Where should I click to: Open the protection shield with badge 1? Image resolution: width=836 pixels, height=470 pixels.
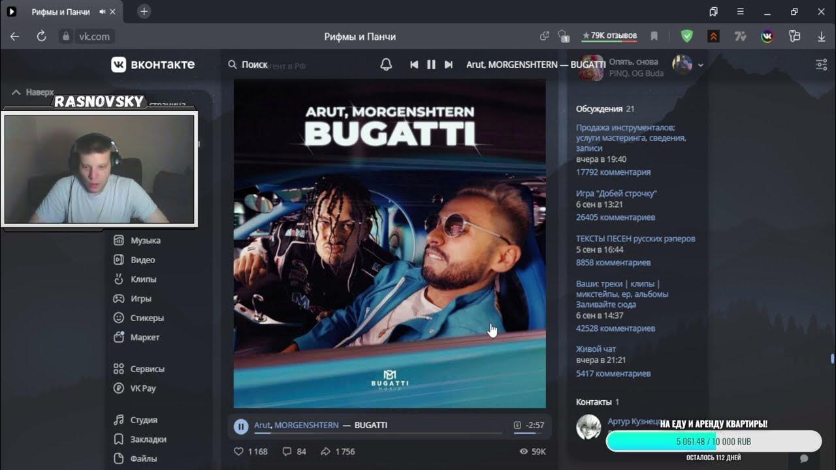564,37
